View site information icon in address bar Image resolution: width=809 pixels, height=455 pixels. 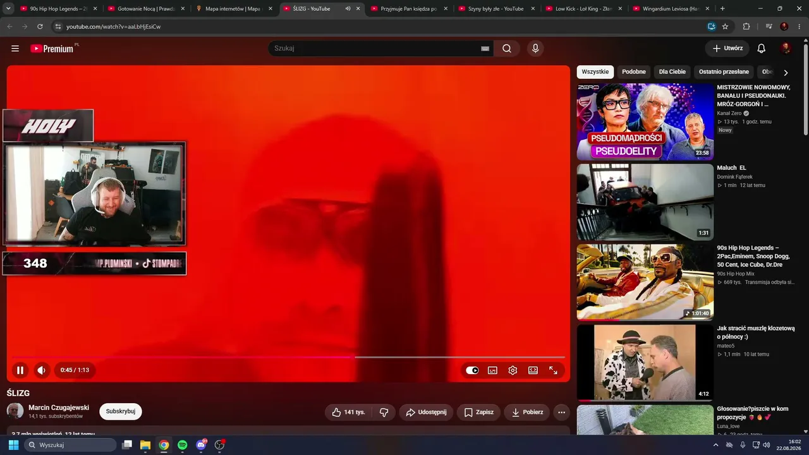coord(58,27)
